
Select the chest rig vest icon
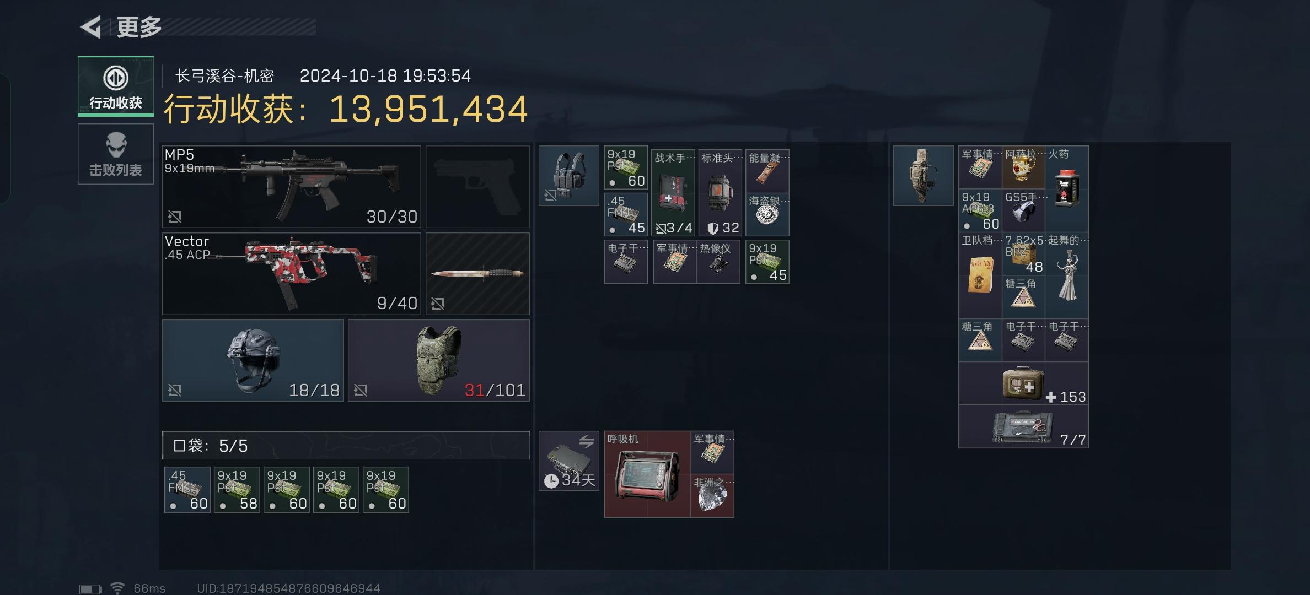(x=569, y=176)
